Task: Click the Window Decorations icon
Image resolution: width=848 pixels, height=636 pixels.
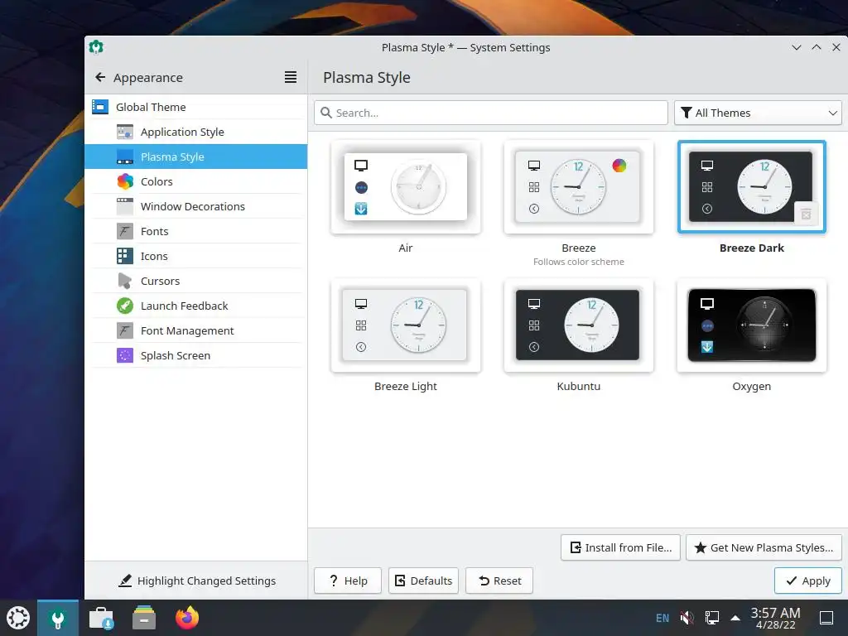Action: coord(125,206)
